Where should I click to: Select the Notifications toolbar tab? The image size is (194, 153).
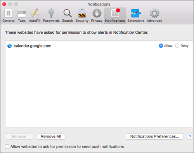tap(115, 16)
